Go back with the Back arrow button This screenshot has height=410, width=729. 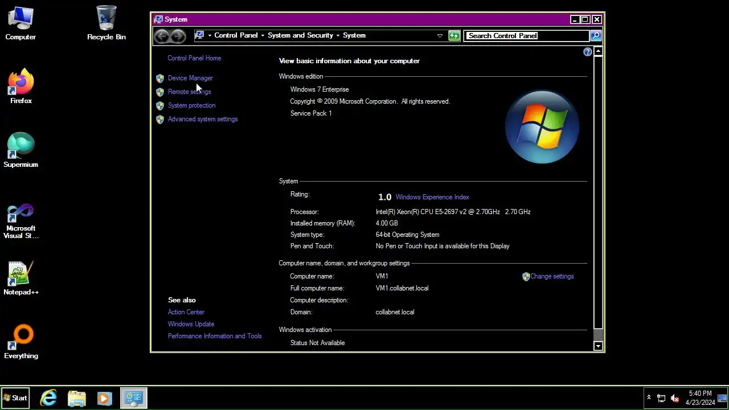click(162, 36)
